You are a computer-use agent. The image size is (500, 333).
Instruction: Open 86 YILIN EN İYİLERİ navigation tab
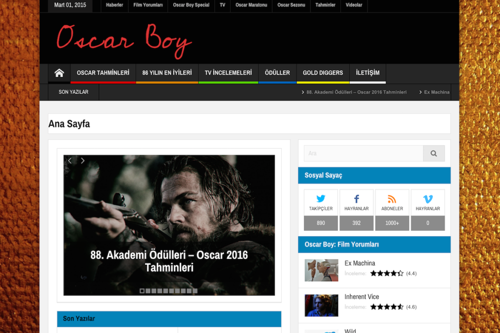167,73
